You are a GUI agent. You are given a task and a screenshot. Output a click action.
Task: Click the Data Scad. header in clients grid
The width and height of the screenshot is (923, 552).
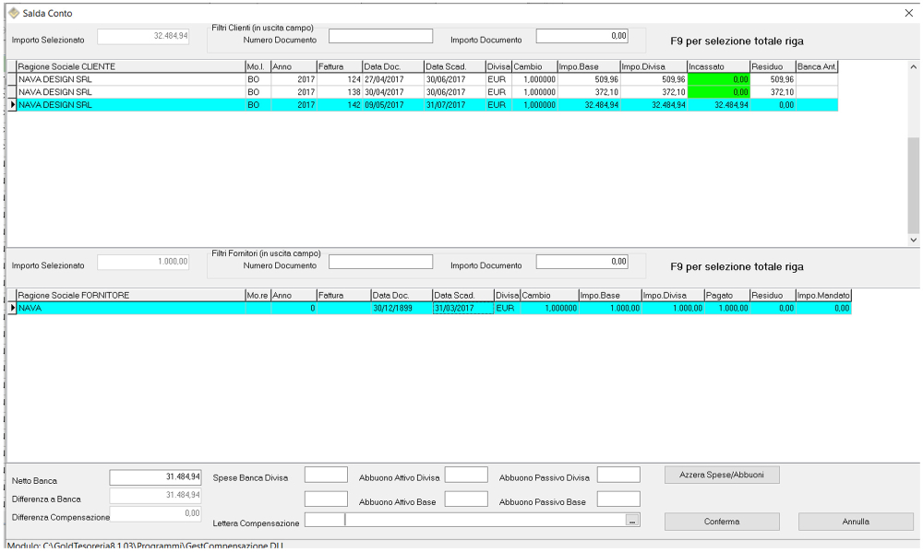[453, 67]
